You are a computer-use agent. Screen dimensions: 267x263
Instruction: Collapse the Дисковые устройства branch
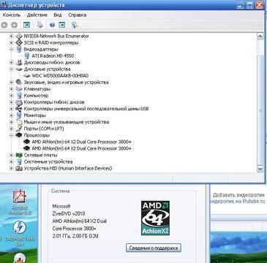coord(11,69)
